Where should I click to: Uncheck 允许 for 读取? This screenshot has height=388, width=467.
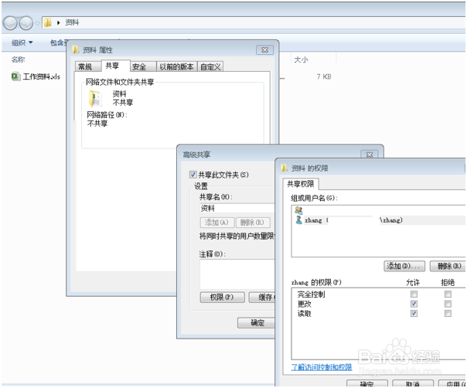click(414, 313)
